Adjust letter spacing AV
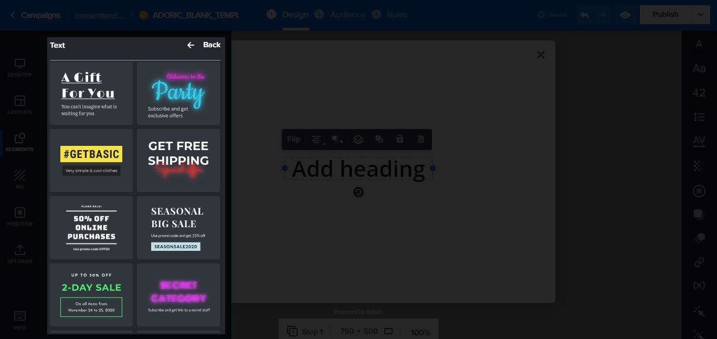This screenshot has height=339, width=717. 699,141
